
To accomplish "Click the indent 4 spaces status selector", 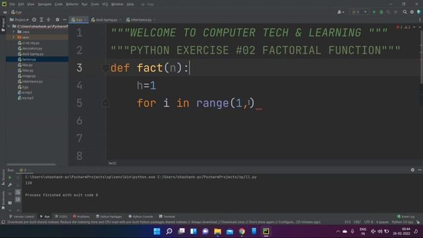I will (x=382, y=222).
